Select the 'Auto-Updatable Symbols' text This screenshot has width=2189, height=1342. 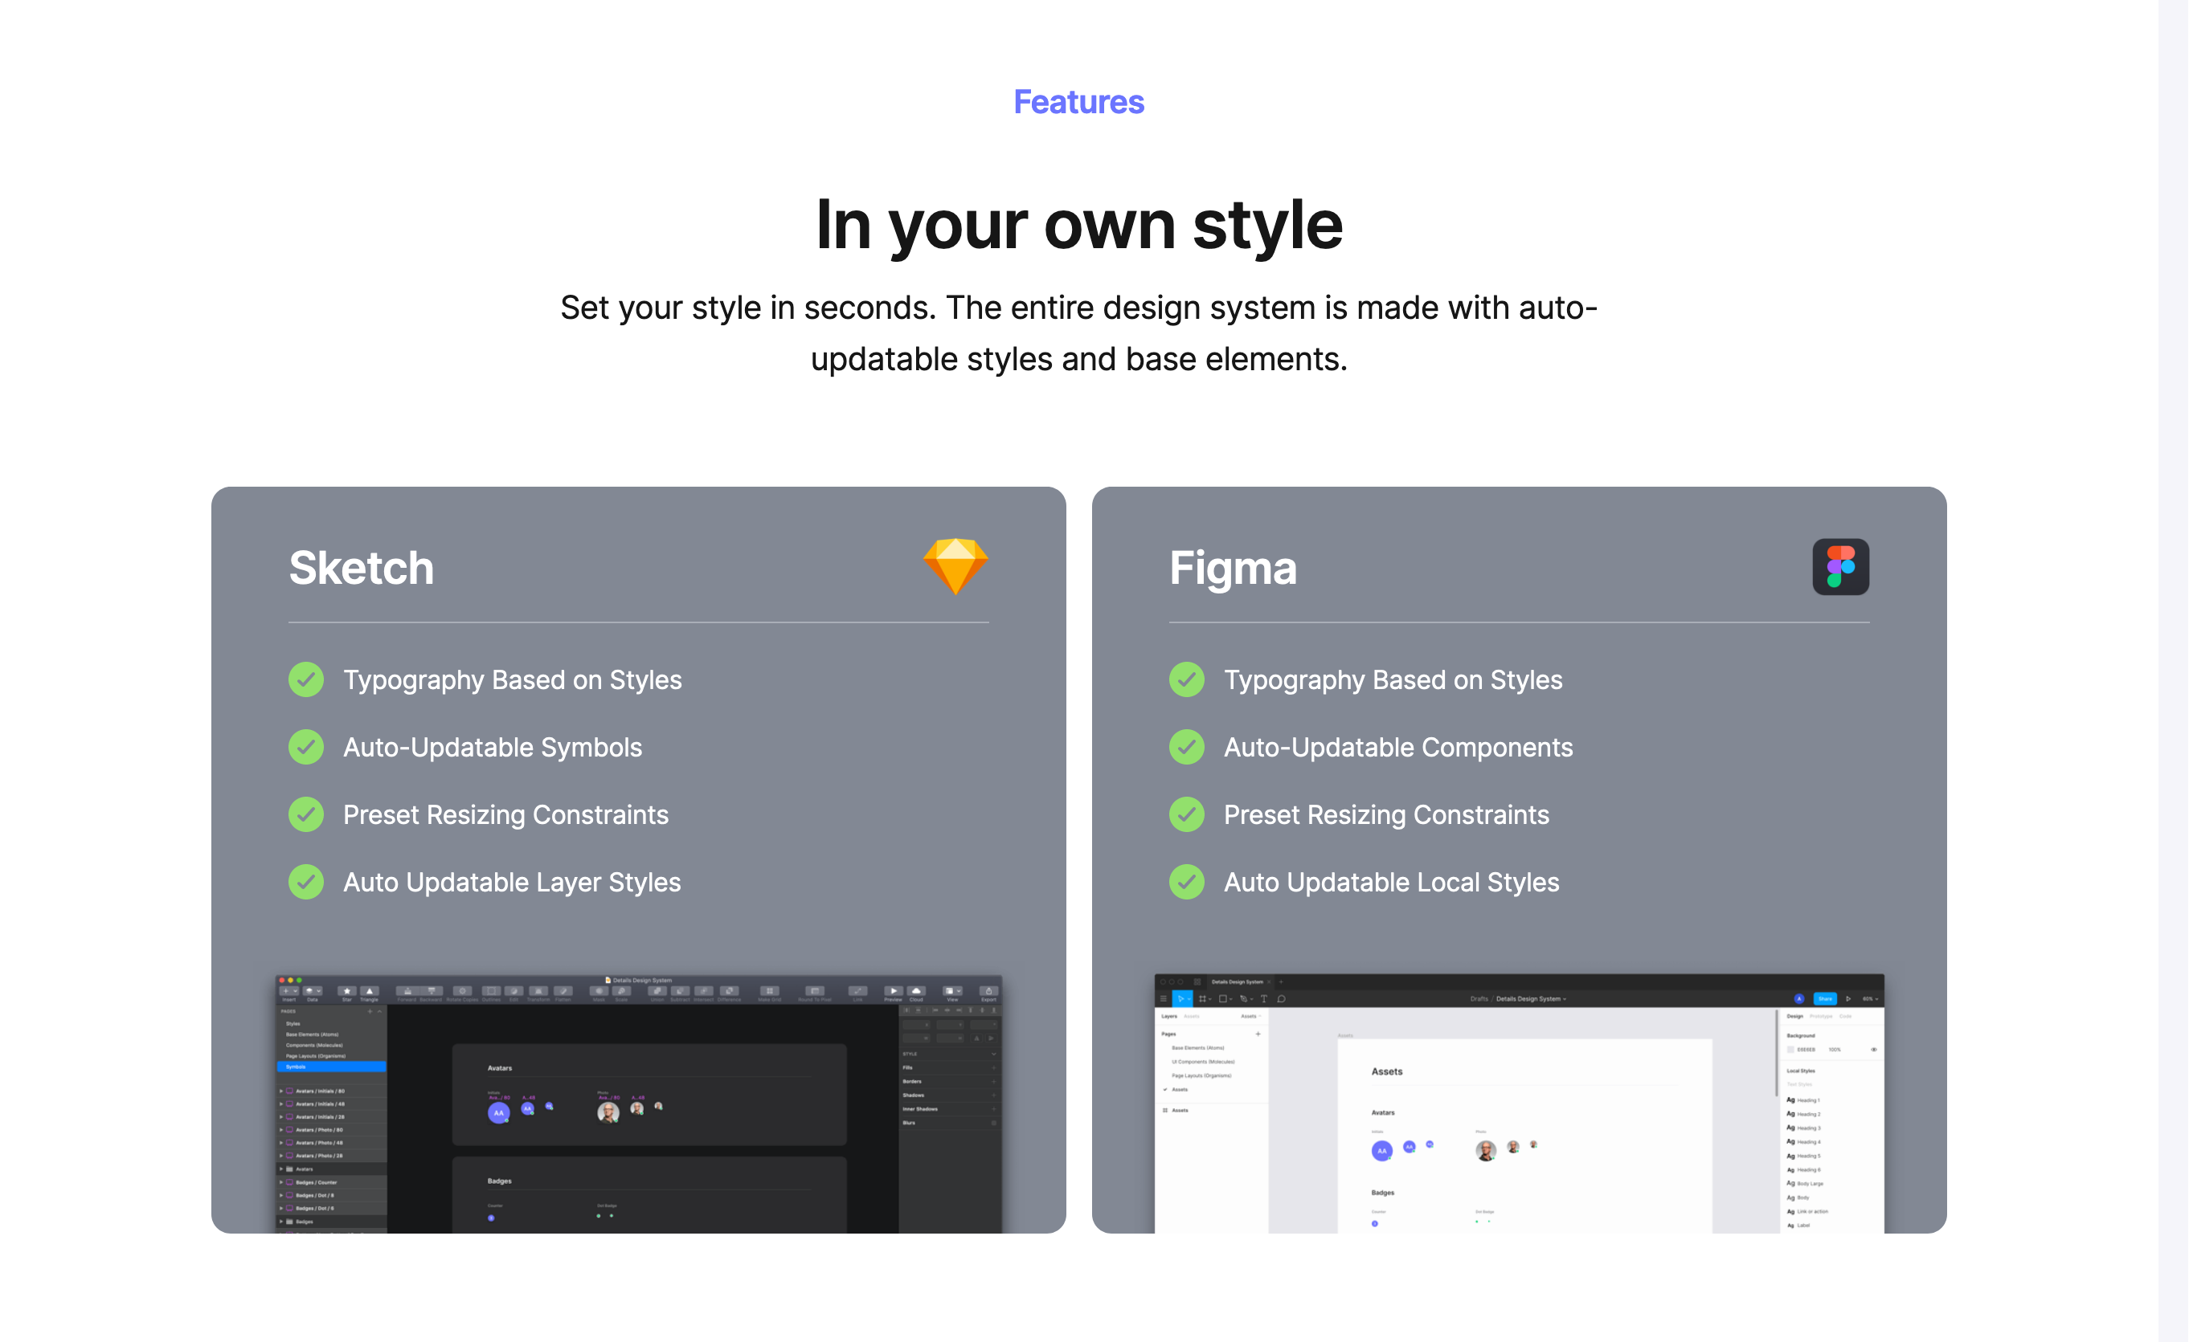(493, 748)
